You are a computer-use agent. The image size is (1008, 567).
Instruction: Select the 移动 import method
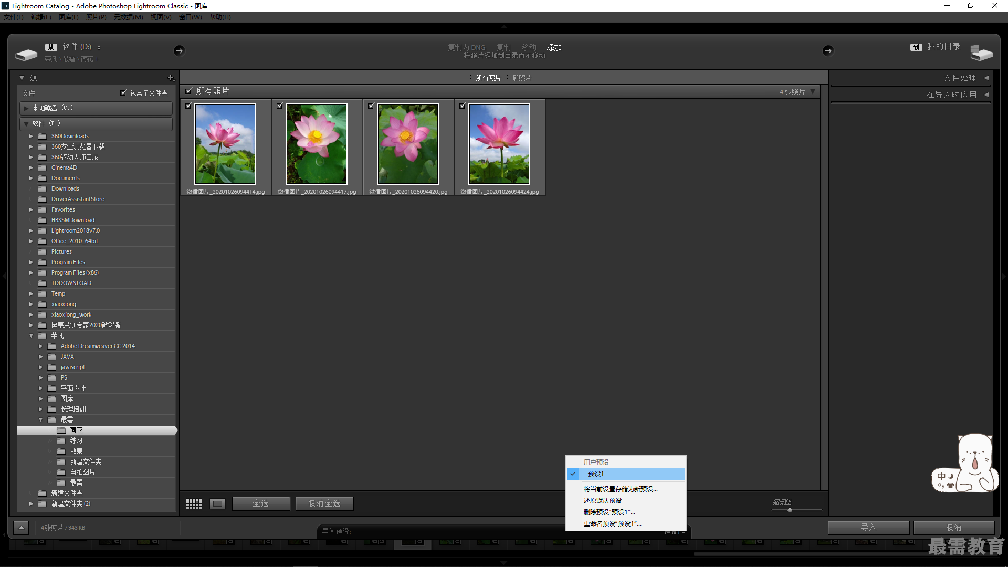[x=529, y=47]
